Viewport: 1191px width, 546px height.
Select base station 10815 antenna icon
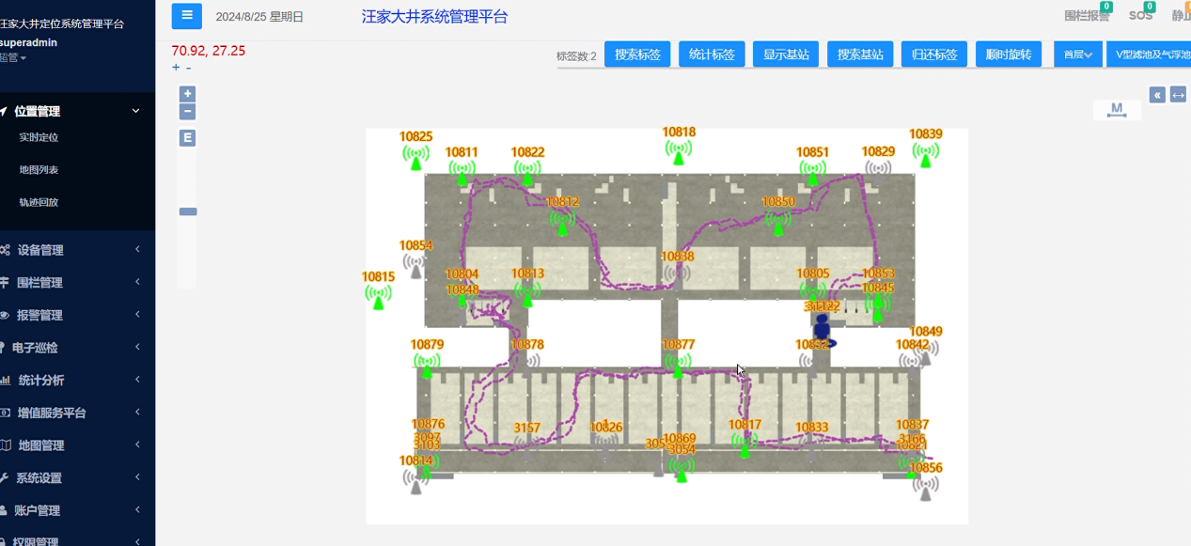click(x=378, y=296)
